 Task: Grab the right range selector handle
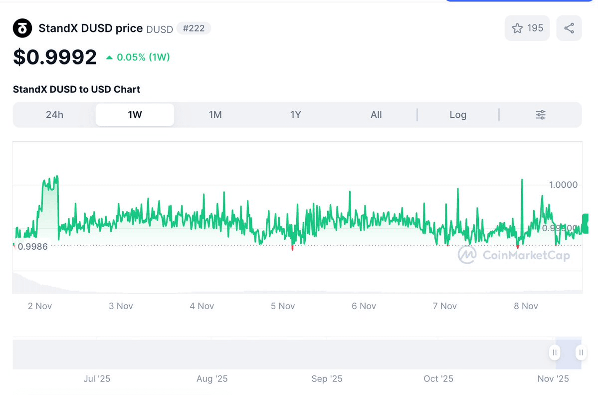(581, 352)
